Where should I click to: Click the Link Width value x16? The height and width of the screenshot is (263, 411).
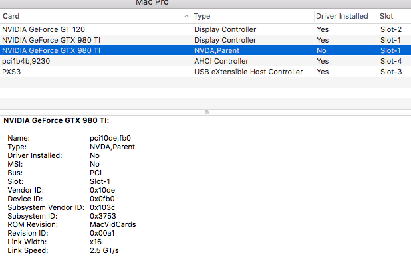[96, 242]
